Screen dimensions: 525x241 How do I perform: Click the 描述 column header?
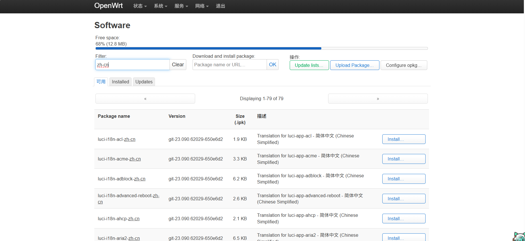tap(262, 116)
